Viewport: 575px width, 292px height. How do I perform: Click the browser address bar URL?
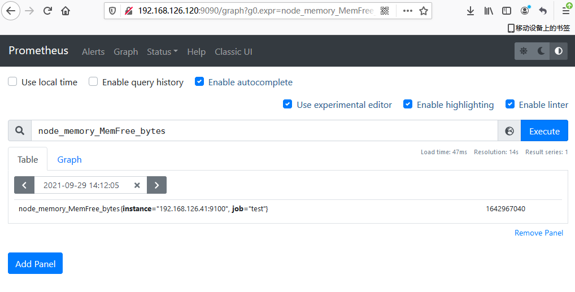(x=256, y=11)
